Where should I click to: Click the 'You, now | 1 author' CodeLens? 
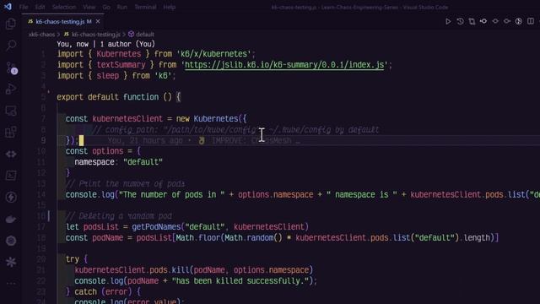(105, 44)
